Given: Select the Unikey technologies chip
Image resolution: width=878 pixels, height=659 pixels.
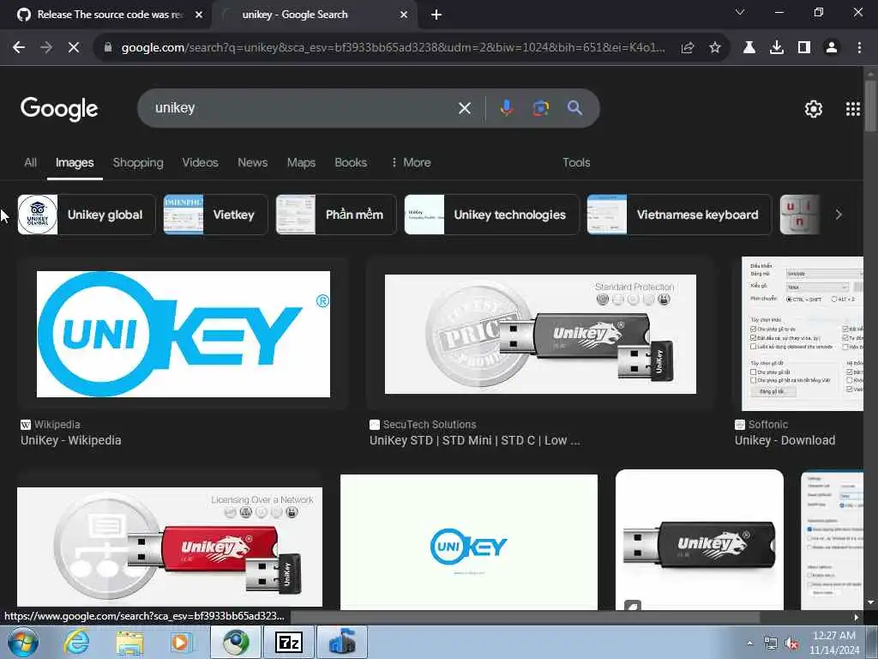Looking at the screenshot, I should click(491, 215).
